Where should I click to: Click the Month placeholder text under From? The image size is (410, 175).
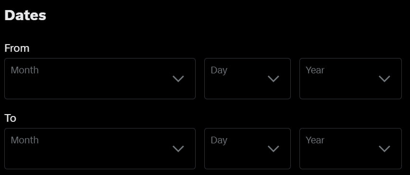pyautogui.click(x=25, y=70)
